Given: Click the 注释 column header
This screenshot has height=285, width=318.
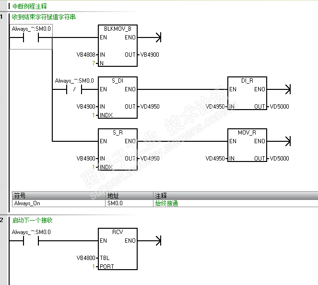Looking at the screenshot, I should 236,196.
